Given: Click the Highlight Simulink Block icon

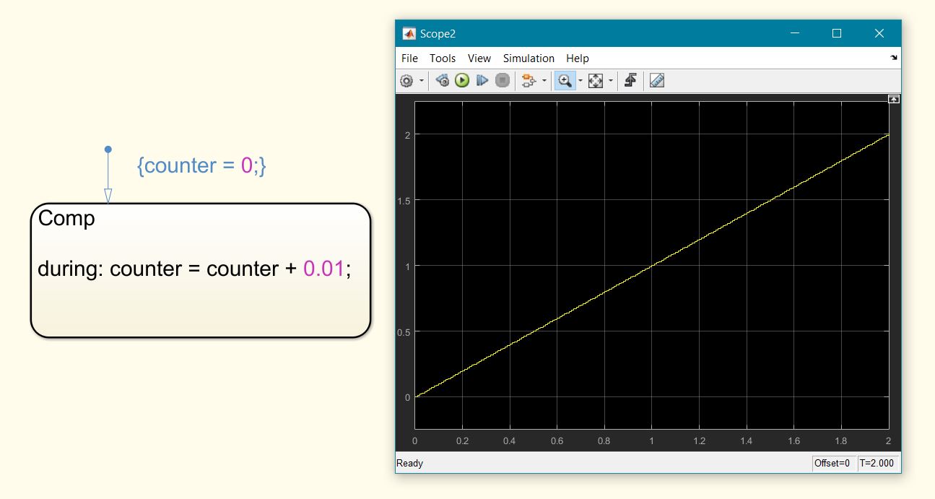Looking at the screenshot, I should pos(528,81).
